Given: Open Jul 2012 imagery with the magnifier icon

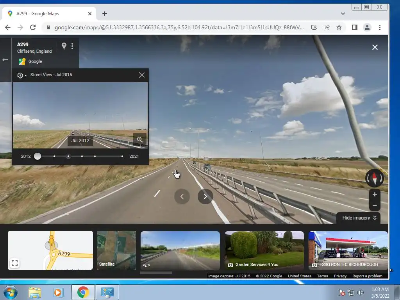Looking at the screenshot, I should click(140, 139).
